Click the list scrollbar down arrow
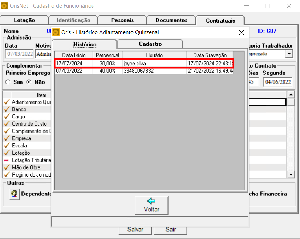The height and width of the screenshot is (239, 300). tap(291, 175)
